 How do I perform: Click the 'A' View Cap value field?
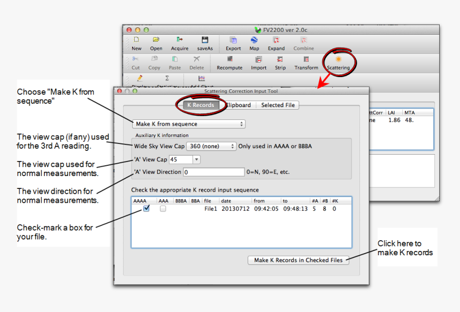[x=181, y=159]
